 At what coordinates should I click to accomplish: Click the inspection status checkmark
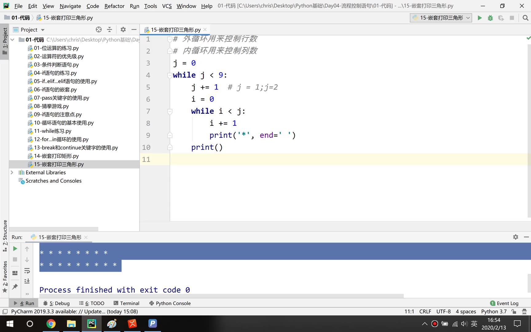(x=528, y=38)
